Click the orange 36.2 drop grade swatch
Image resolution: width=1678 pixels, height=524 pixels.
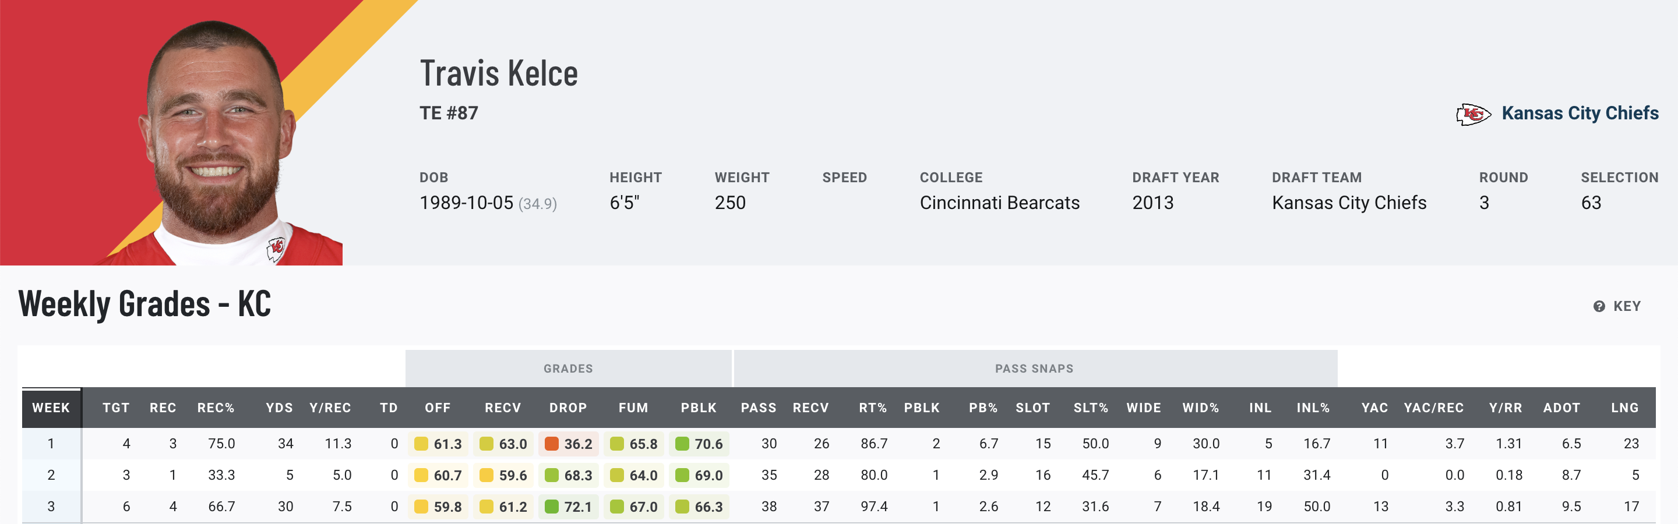coord(552,444)
